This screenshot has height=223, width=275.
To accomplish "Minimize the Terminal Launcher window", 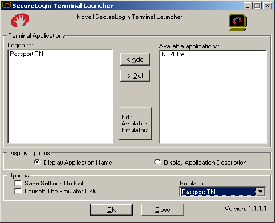I will click(x=248, y=6).
